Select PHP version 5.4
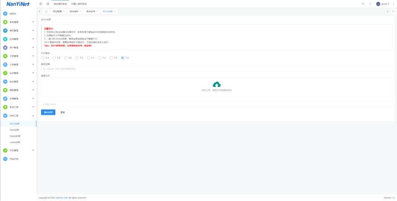Screen dimensions: 397x201 (43, 58)
